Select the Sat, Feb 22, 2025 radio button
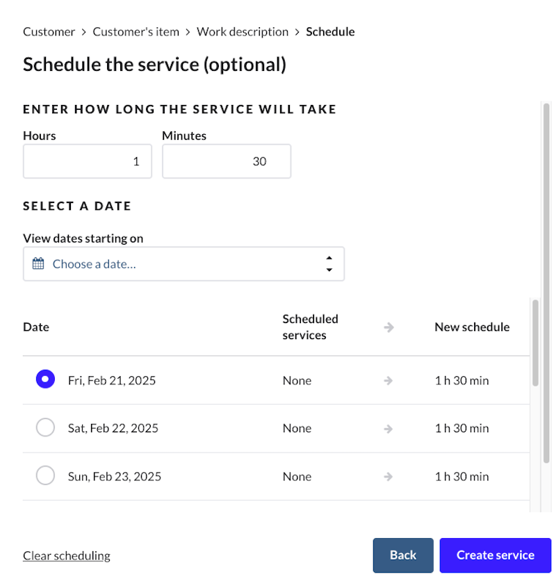Image resolution: width=556 pixels, height=579 pixels. point(45,427)
